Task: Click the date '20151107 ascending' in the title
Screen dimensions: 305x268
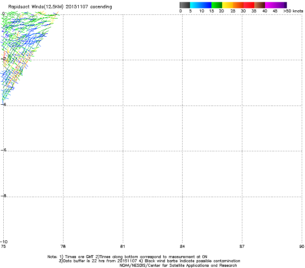Action: (x=89, y=7)
